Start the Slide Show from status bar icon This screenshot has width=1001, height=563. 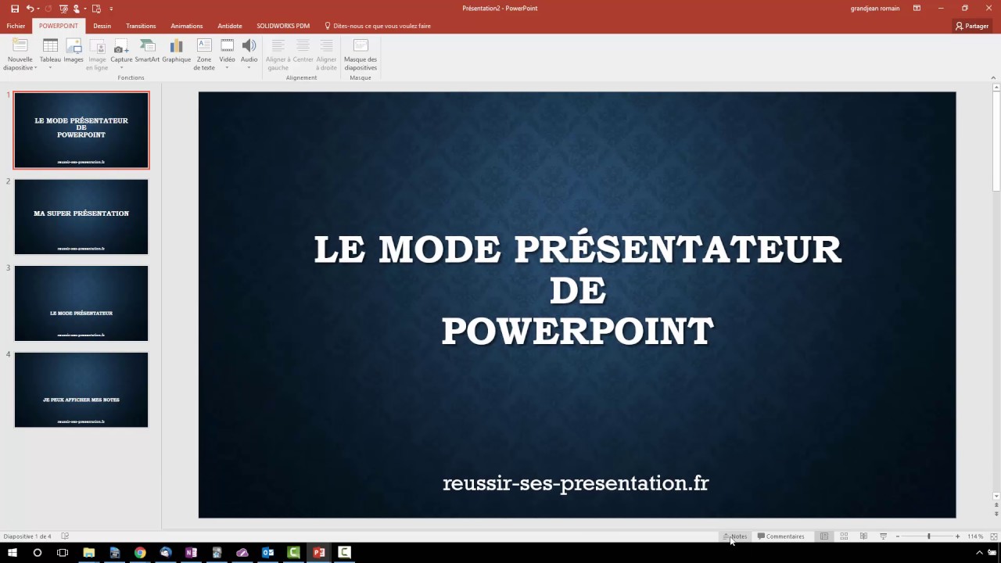click(x=883, y=536)
